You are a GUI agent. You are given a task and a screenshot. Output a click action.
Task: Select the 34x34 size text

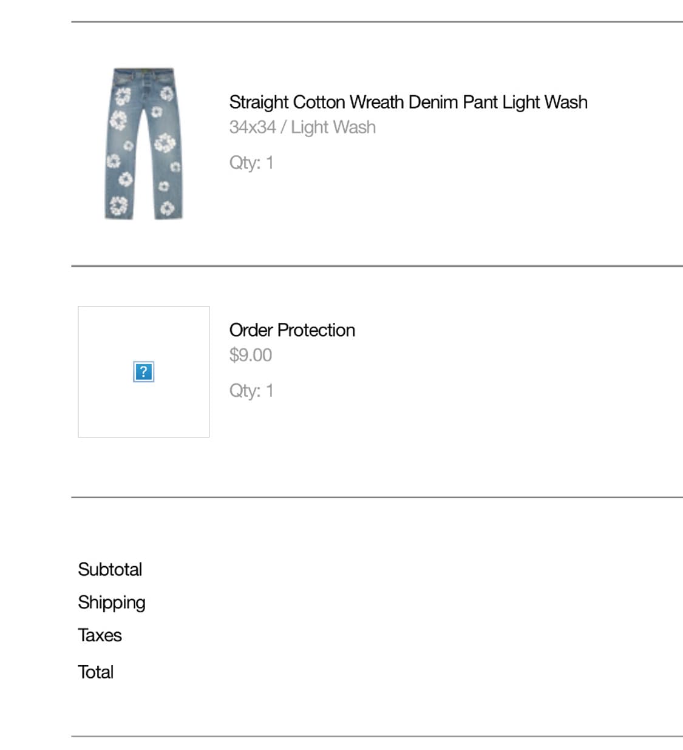click(252, 127)
